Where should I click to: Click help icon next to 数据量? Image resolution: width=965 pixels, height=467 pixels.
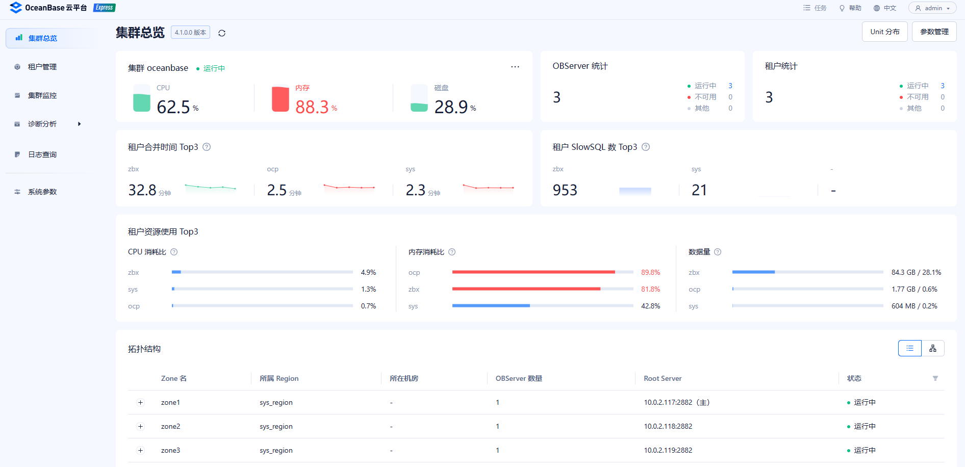point(718,252)
